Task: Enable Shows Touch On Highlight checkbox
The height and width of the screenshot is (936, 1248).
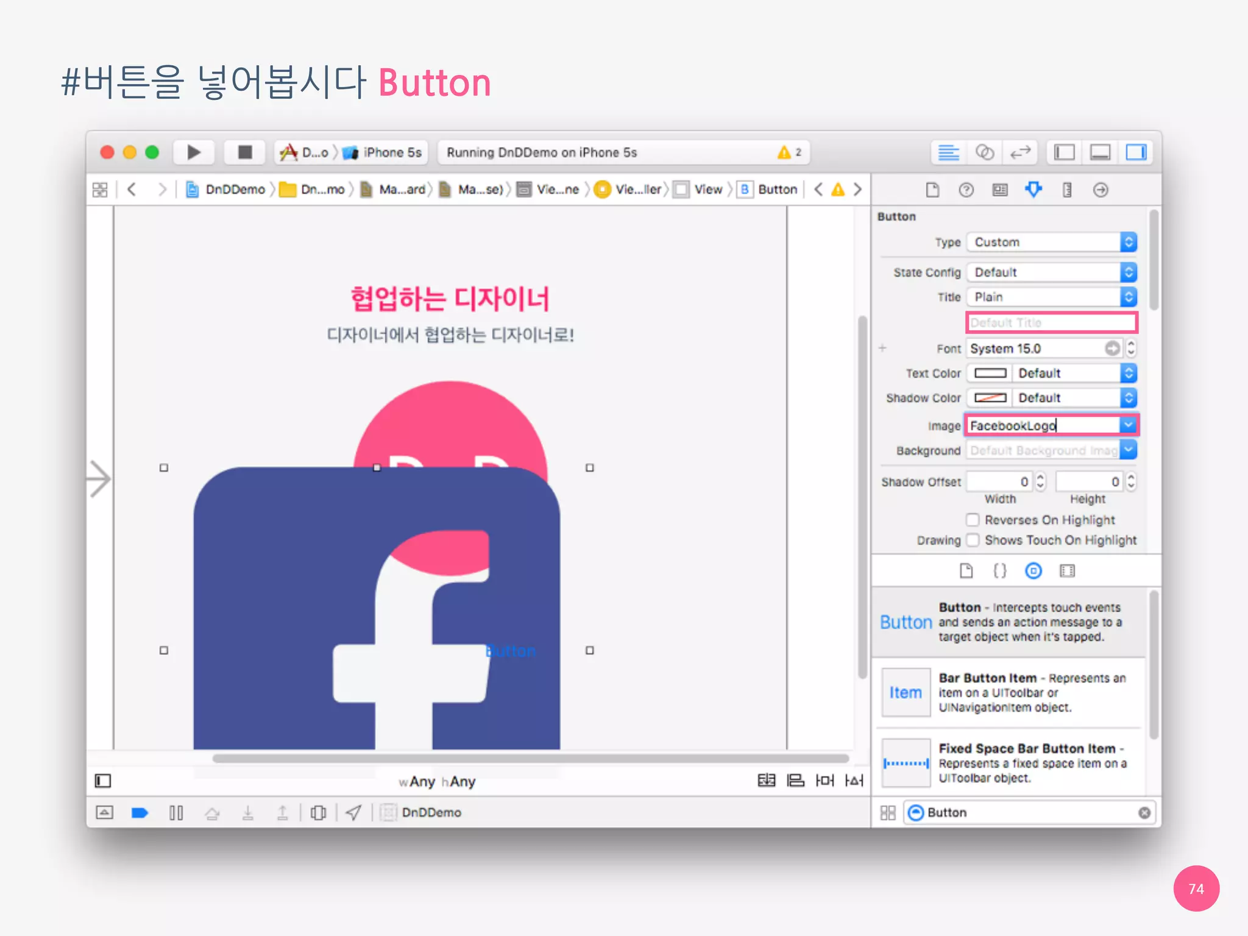Action: [973, 540]
